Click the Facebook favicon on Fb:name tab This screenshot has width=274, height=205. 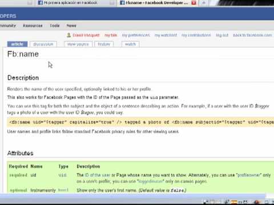[x=122, y=3]
